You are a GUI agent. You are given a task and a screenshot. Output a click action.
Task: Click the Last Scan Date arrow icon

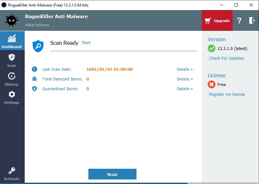click(34, 69)
